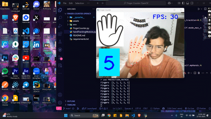Open the Copilot chat icon in title bar
The height and width of the screenshot is (119, 211).
[x=169, y=3]
